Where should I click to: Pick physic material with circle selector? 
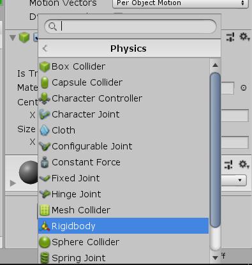[244, 87]
